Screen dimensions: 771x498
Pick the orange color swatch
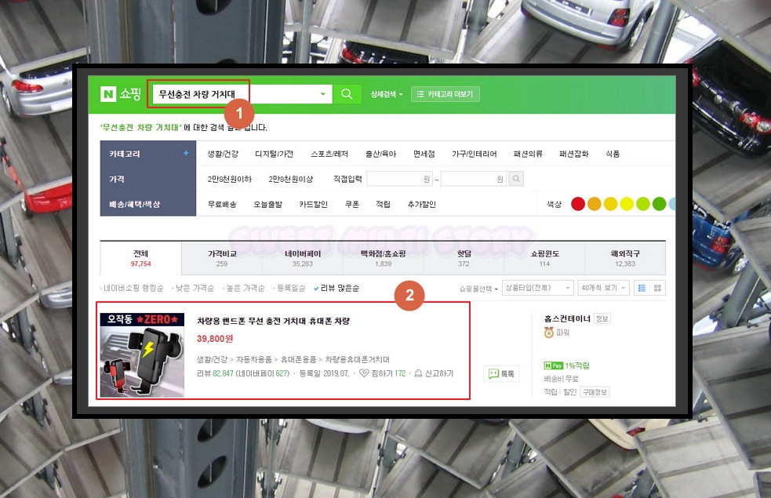(595, 204)
